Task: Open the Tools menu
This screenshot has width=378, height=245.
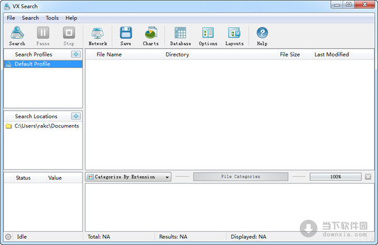Action: pyautogui.click(x=52, y=18)
